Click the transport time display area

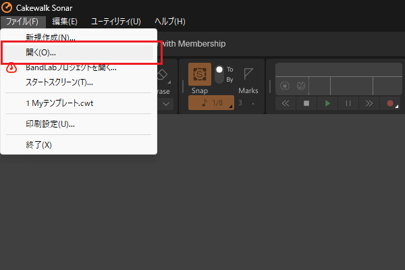337,70
